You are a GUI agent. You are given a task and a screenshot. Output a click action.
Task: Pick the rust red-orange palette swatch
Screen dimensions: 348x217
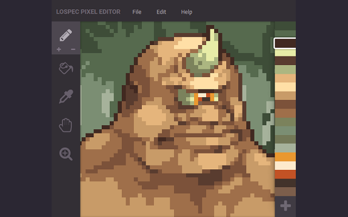pos(285,175)
